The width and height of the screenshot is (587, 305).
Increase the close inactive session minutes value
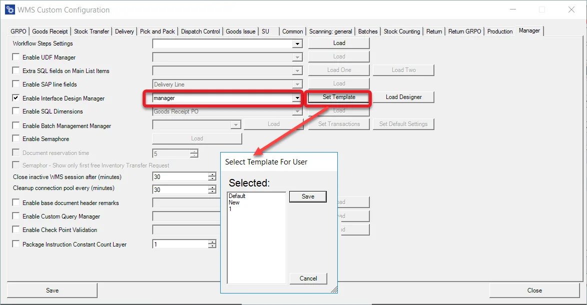pos(212,174)
